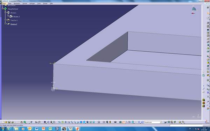Click the Windows Start orb
The height and width of the screenshot is (131, 210).
(2, 129)
